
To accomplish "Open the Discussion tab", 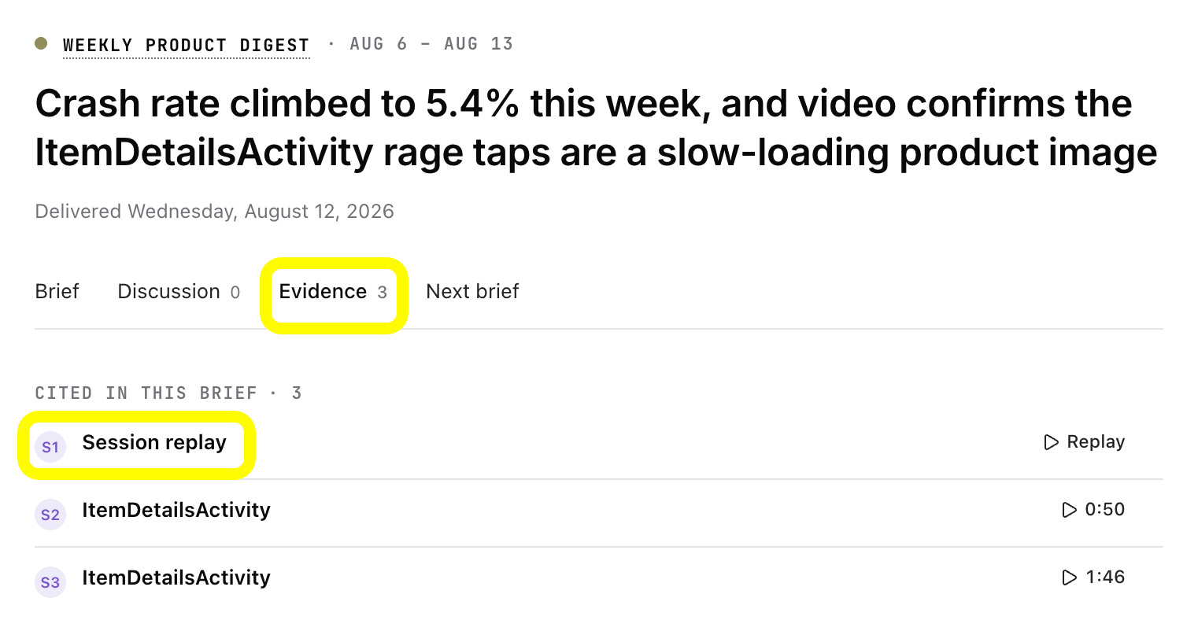I will click(179, 291).
